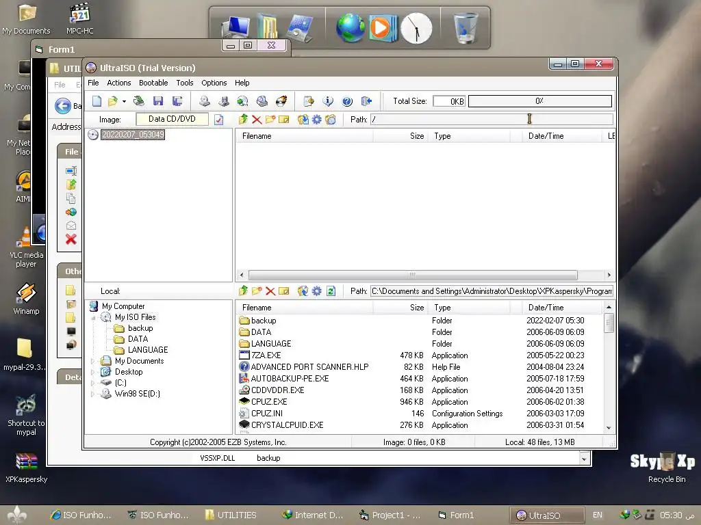This screenshot has height=525, width=701.
Task: Open the Actions menu
Action: pos(119,83)
